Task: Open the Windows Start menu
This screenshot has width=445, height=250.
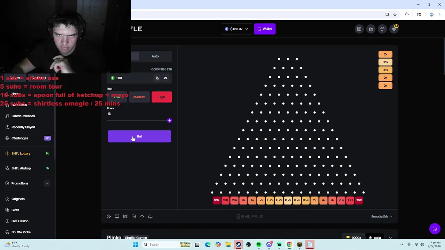Action: [135, 244]
